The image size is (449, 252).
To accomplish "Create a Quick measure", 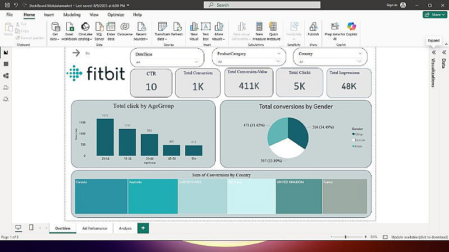I will 273,31.
